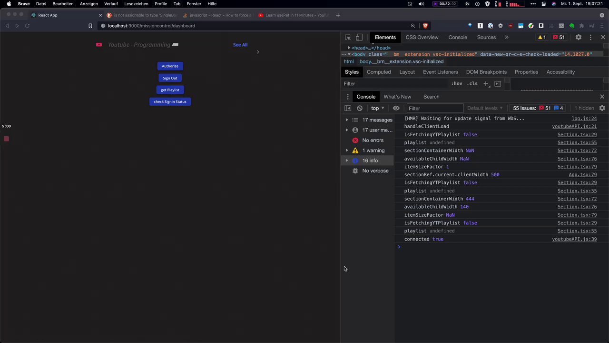Open the Computed styles tab
609x343 pixels.
click(x=379, y=72)
